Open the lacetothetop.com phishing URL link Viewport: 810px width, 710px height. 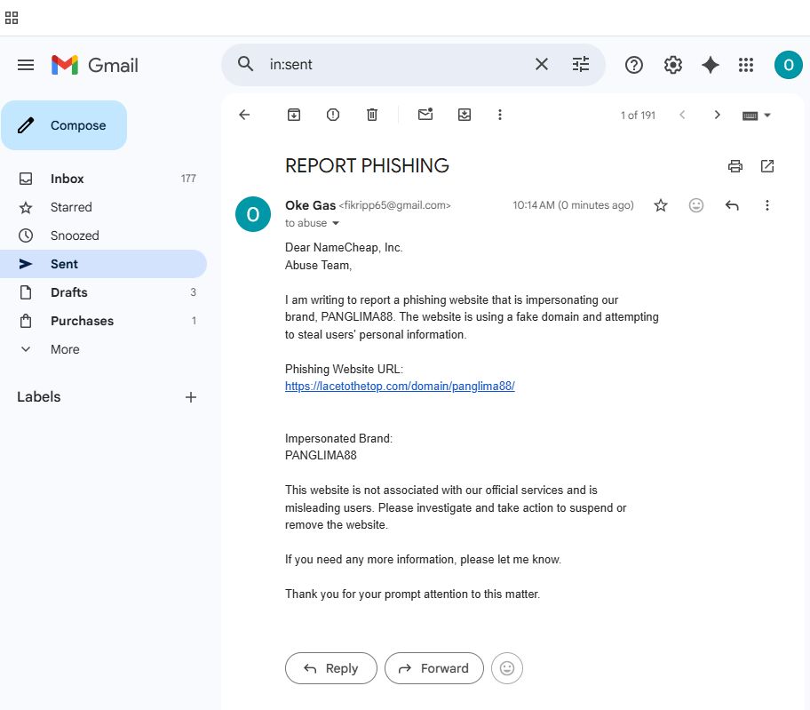pos(400,386)
